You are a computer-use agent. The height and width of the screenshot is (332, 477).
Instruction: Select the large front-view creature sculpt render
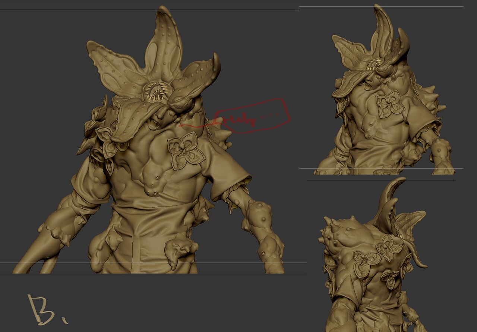(x=149, y=140)
